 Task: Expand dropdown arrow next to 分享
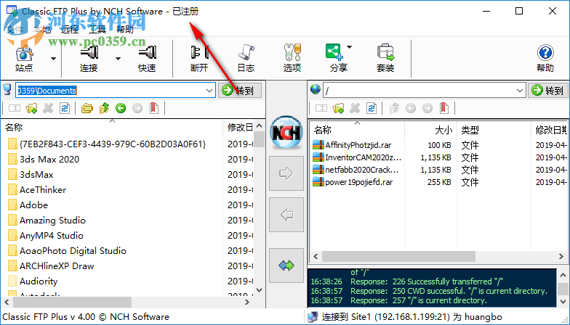pos(349,46)
